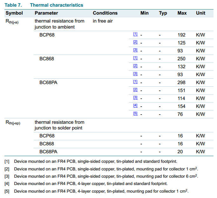Click BC868 label in junction-to-ambient section
This screenshot has height=198, width=217.
47,59
